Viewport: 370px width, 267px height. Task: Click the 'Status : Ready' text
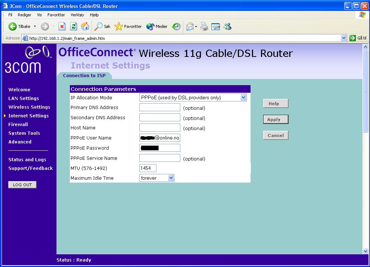(x=74, y=260)
